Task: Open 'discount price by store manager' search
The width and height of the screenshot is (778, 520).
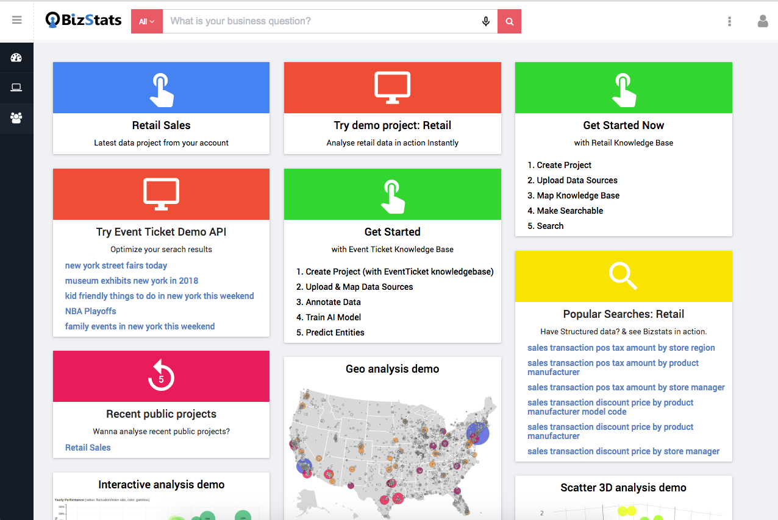Action: tap(623, 451)
